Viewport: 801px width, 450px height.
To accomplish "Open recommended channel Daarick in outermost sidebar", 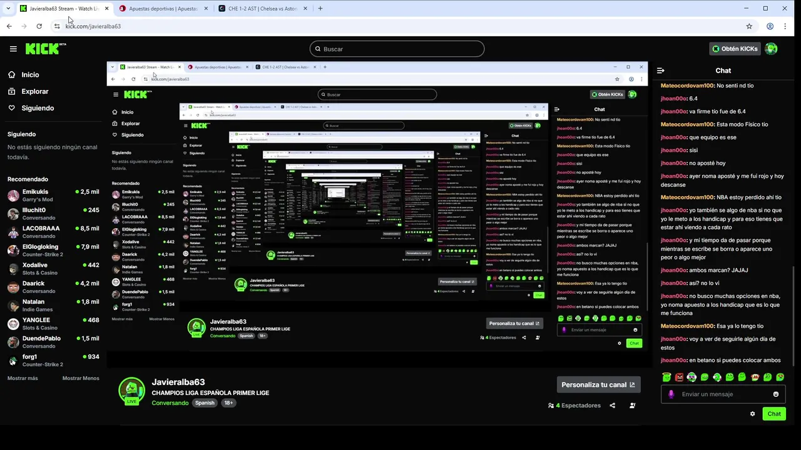I will point(53,287).
